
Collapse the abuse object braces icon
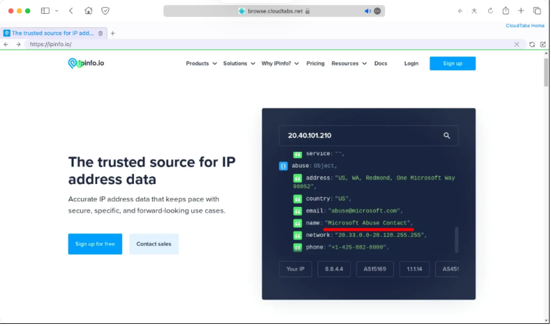[283, 166]
